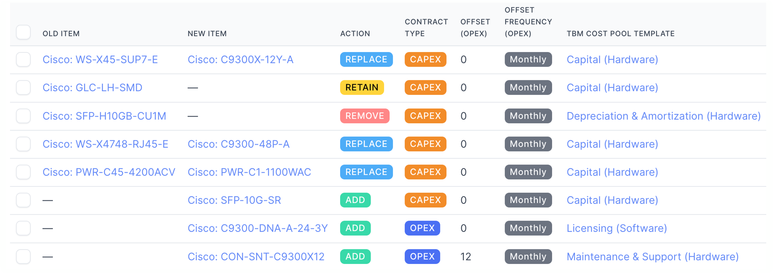This screenshot has height=274, width=774.
Task: Open old item Cisco: WS-X45-SUP7-E link
Action: [x=100, y=60]
